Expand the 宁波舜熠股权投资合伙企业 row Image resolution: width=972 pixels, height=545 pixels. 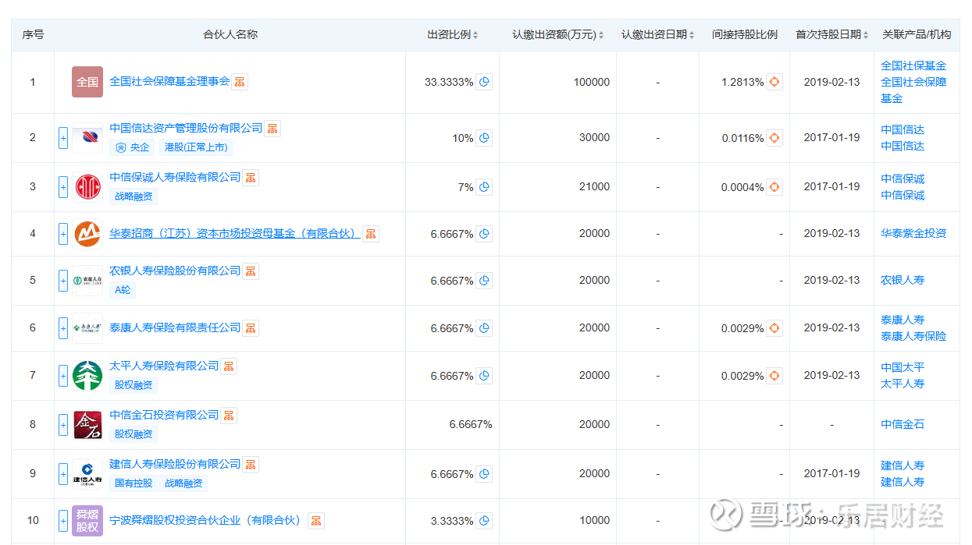[x=63, y=520]
